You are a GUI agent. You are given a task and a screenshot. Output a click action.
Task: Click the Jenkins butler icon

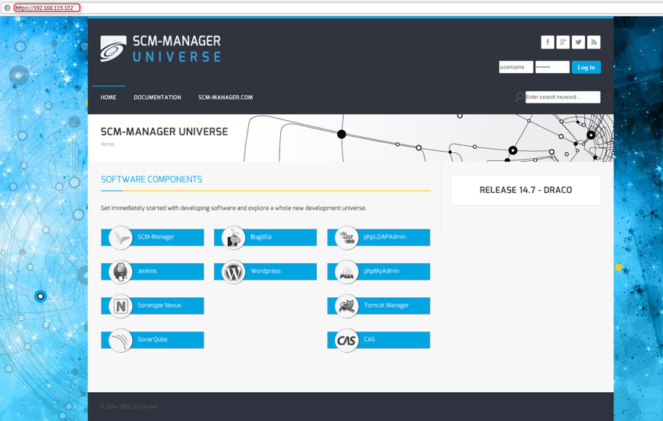pos(120,271)
